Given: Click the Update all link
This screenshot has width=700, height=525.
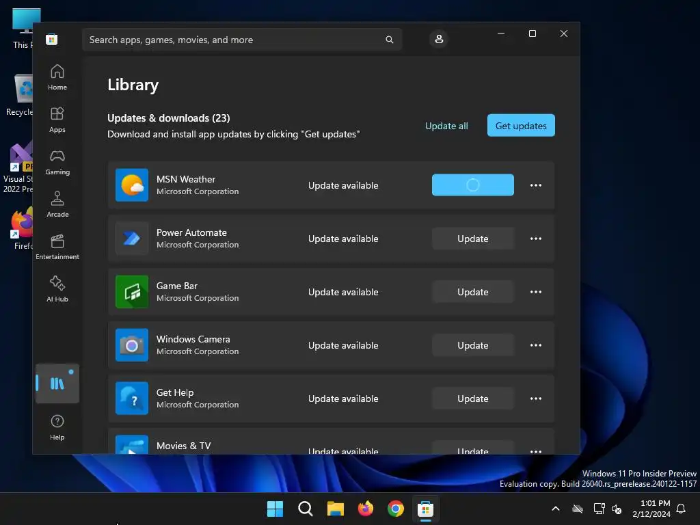Looking at the screenshot, I should (x=446, y=126).
